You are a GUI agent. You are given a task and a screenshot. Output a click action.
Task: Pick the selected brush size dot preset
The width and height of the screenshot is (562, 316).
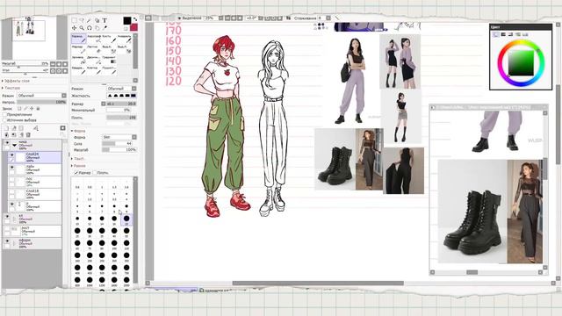pyautogui.click(x=126, y=219)
